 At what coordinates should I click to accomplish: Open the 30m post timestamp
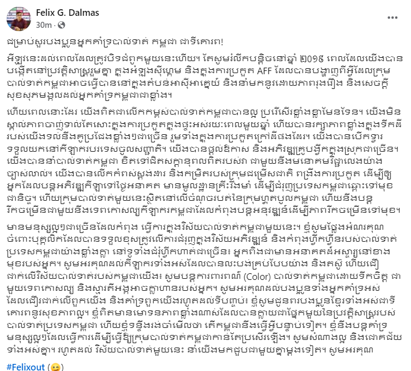[x=44, y=25]
